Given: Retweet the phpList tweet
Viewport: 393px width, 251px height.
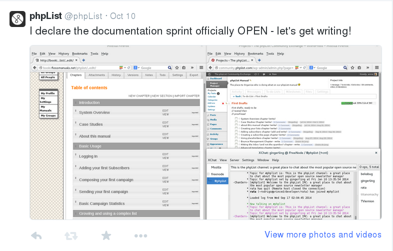Looking at the screenshot, I should click(x=71, y=235).
